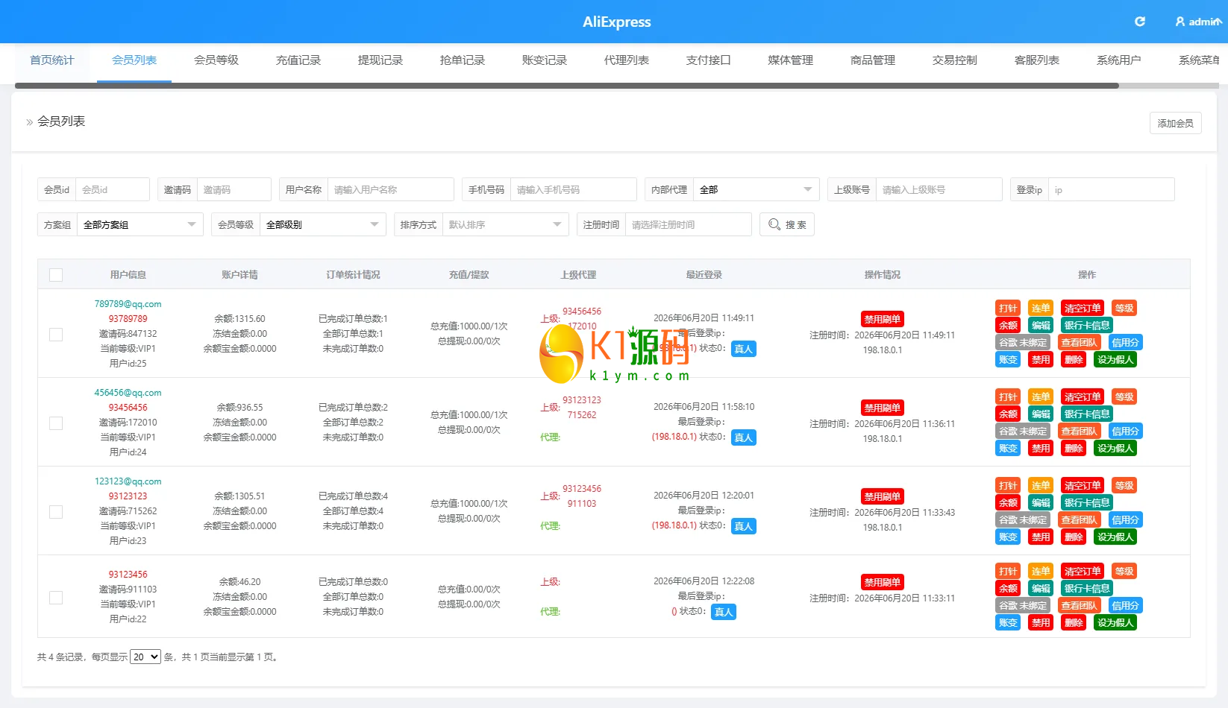Screen dimensions: 1228x708
Task: Click 打针 for user 93789789
Action: pyautogui.click(x=1008, y=309)
